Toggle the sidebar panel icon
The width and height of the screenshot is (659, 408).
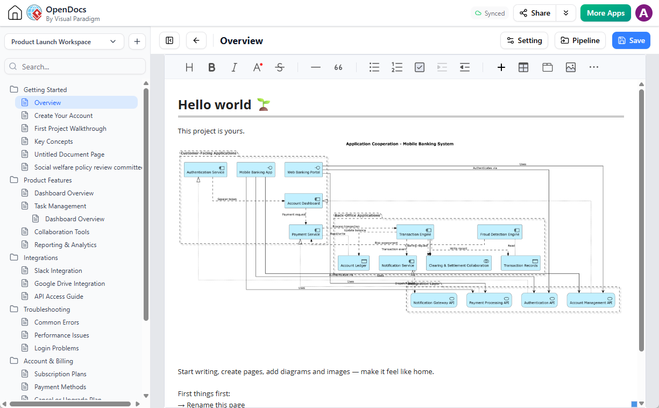[169, 40]
